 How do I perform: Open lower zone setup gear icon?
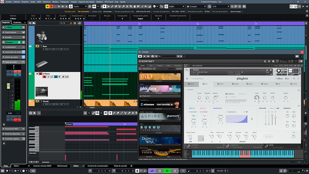coord(132,166)
